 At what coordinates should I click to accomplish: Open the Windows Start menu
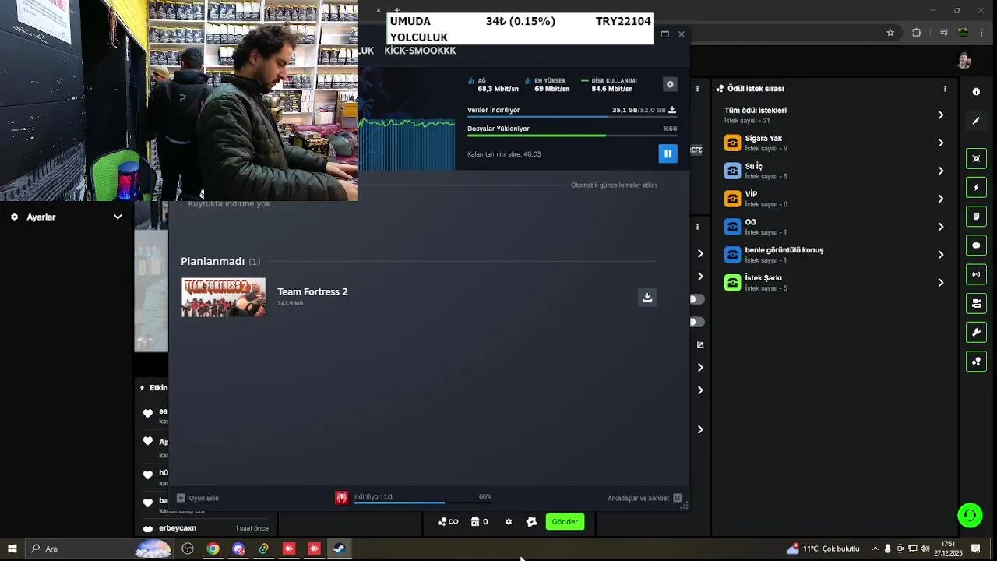pos(12,549)
